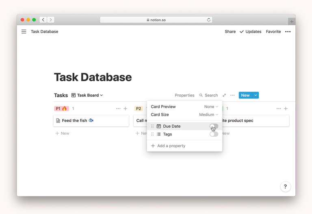Reload the page in browser address bar
Screen dimensions: 312x214
point(209,20)
